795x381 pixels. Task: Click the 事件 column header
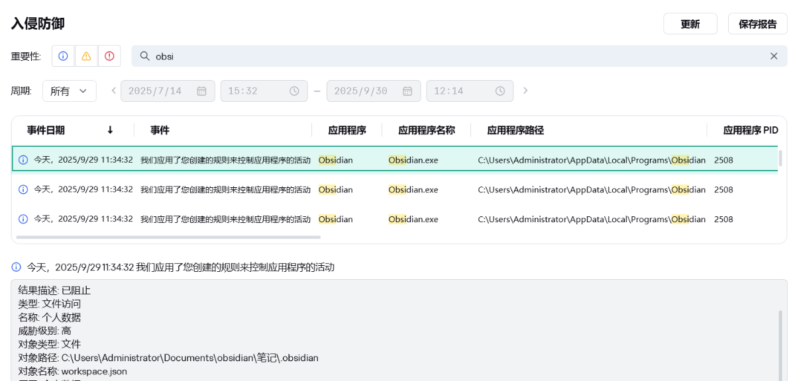tap(160, 130)
